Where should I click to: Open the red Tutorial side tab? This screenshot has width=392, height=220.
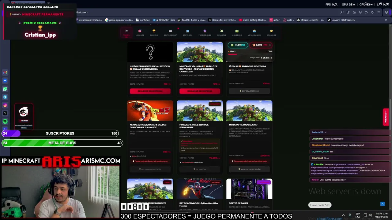pos(386,117)
